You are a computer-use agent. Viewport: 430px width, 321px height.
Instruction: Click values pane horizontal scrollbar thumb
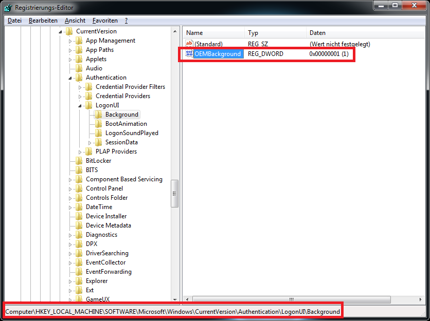point(291,299)
